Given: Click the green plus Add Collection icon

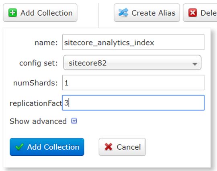Looking at the screenshot, I should pyautogui.click(x=12, y=13).
